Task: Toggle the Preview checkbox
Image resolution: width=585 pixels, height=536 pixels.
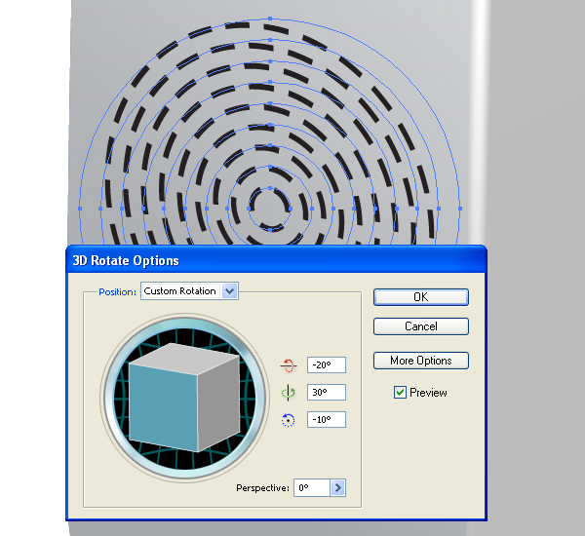Action: click(x=400, y=393)
